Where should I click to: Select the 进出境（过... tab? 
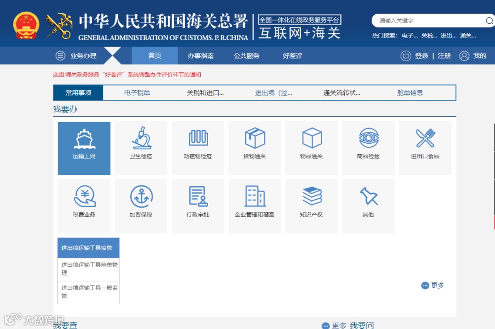tap(273, 92)
